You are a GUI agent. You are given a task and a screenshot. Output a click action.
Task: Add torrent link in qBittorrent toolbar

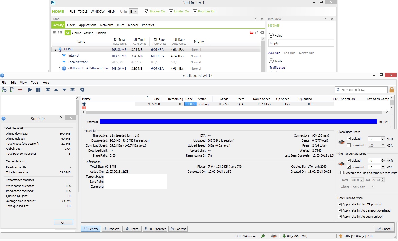tap(4, 90)
